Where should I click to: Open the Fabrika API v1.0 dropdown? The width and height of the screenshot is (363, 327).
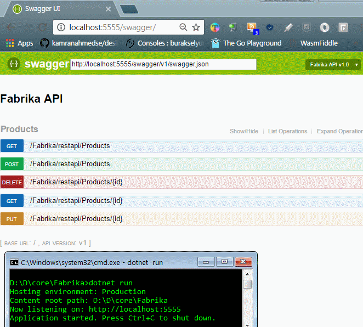333,65
